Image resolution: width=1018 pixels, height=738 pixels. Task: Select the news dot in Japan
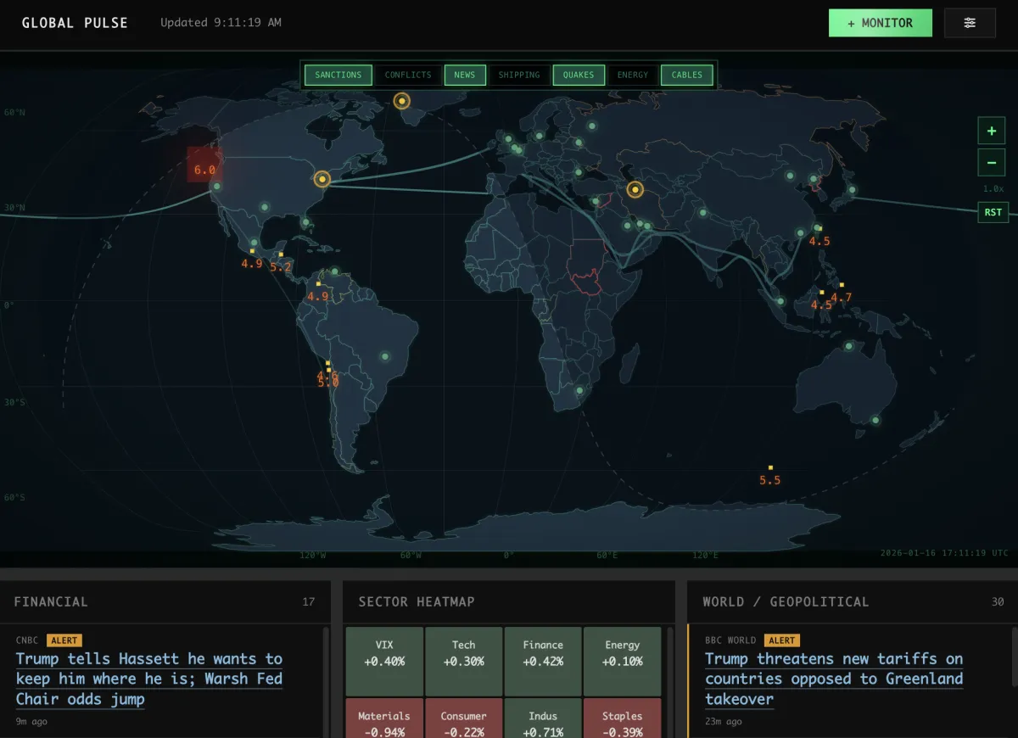pos(852,190)
